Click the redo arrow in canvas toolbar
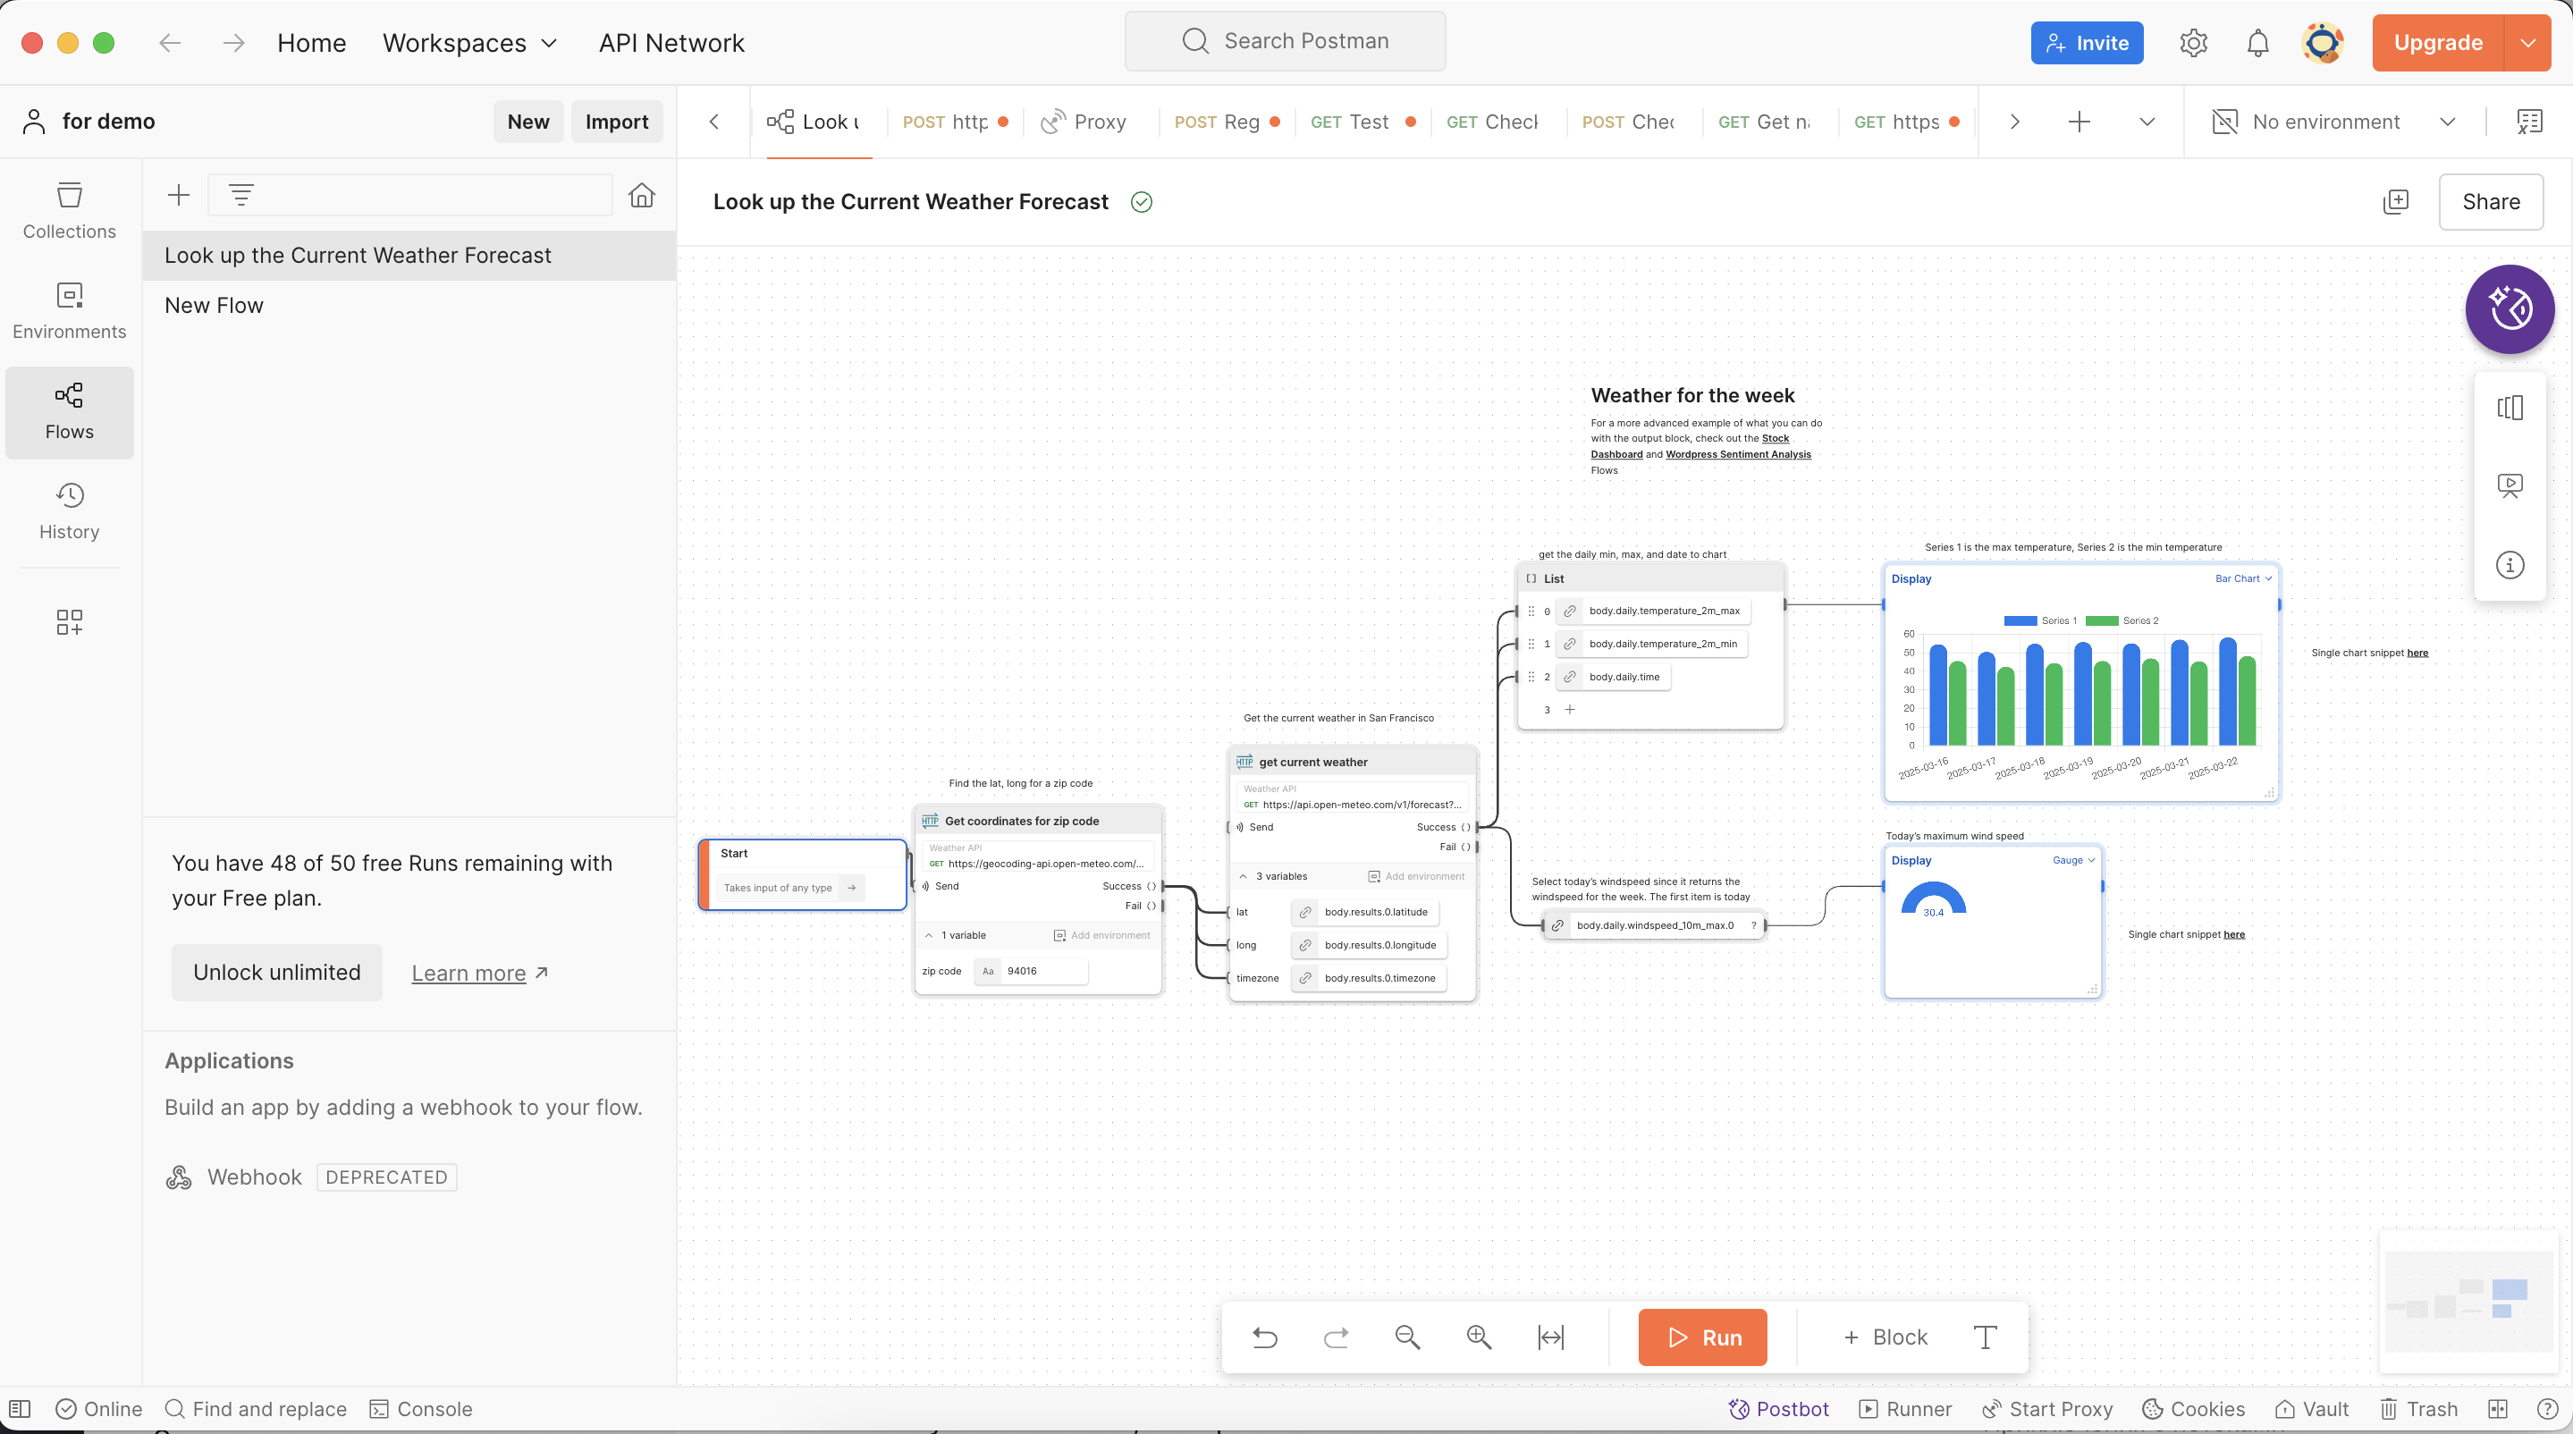The width and height of the screenshot is (2573, 1434). pyautogui.click(x=1337, y=1337)
